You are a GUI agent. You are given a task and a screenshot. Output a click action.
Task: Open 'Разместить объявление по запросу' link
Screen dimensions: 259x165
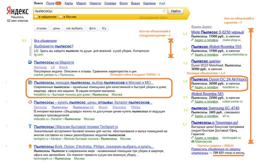click(216, 149)
